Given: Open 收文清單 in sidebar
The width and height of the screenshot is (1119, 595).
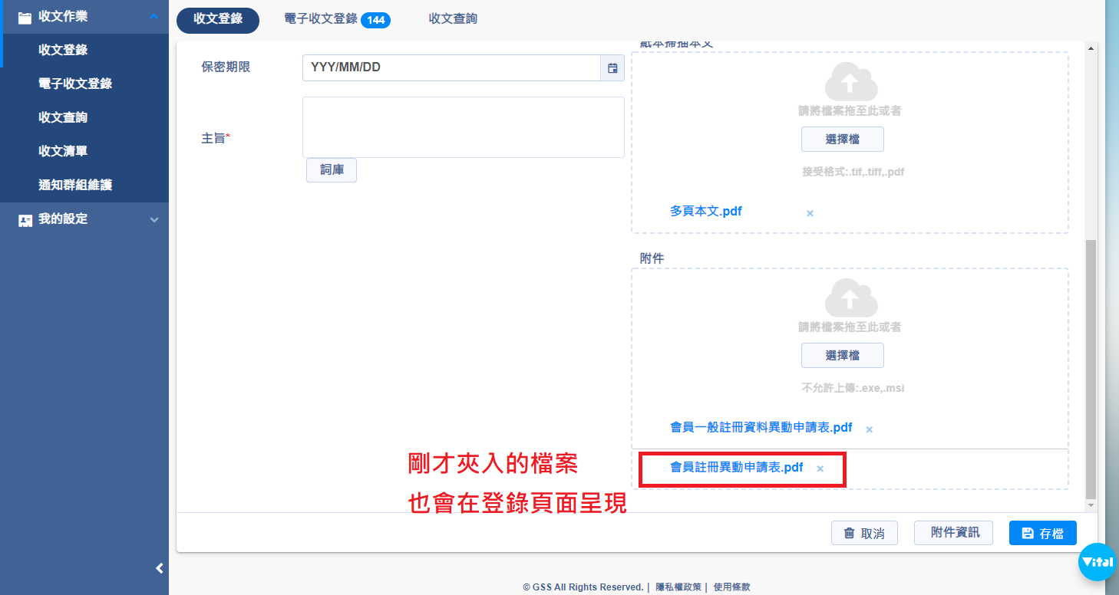Looking at the screenshot, I should pos(63,151).
